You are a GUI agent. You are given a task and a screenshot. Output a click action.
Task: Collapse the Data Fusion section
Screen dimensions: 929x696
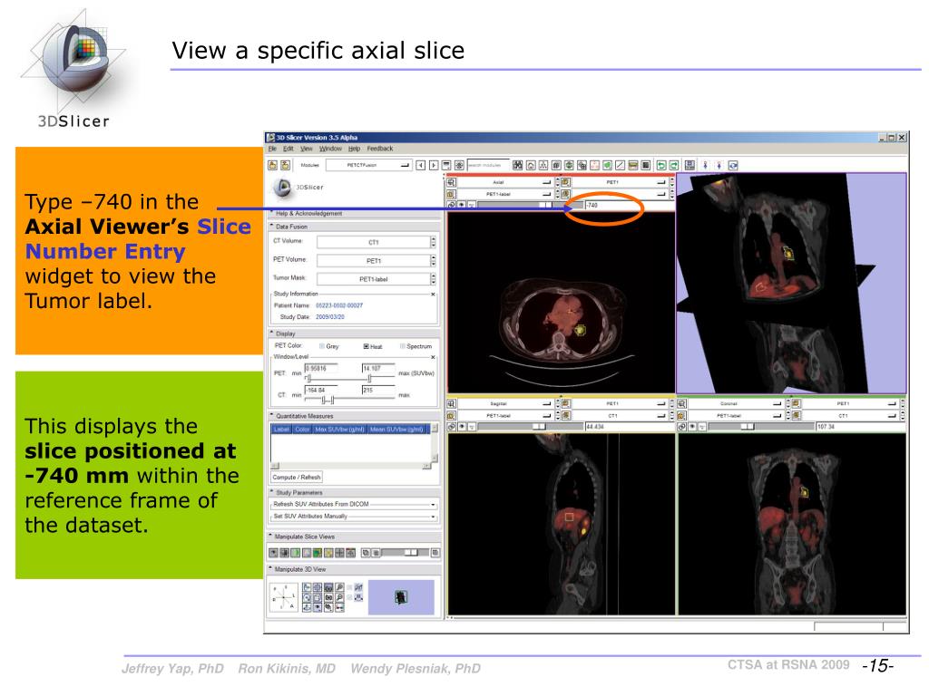(x=355, y=227)
